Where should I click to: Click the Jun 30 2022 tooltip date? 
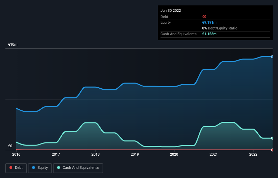coord(171,10)
